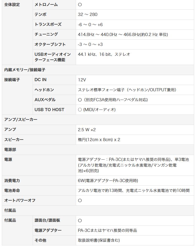Click the ヘッドホン terminal description text
Image resolution: width=196 pixels, height=247 pixels.
click(127, 90)
